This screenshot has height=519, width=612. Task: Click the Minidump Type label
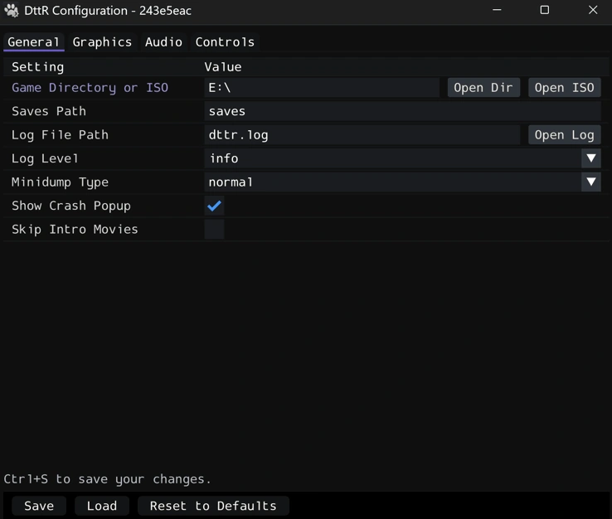[x=60, y=182]
